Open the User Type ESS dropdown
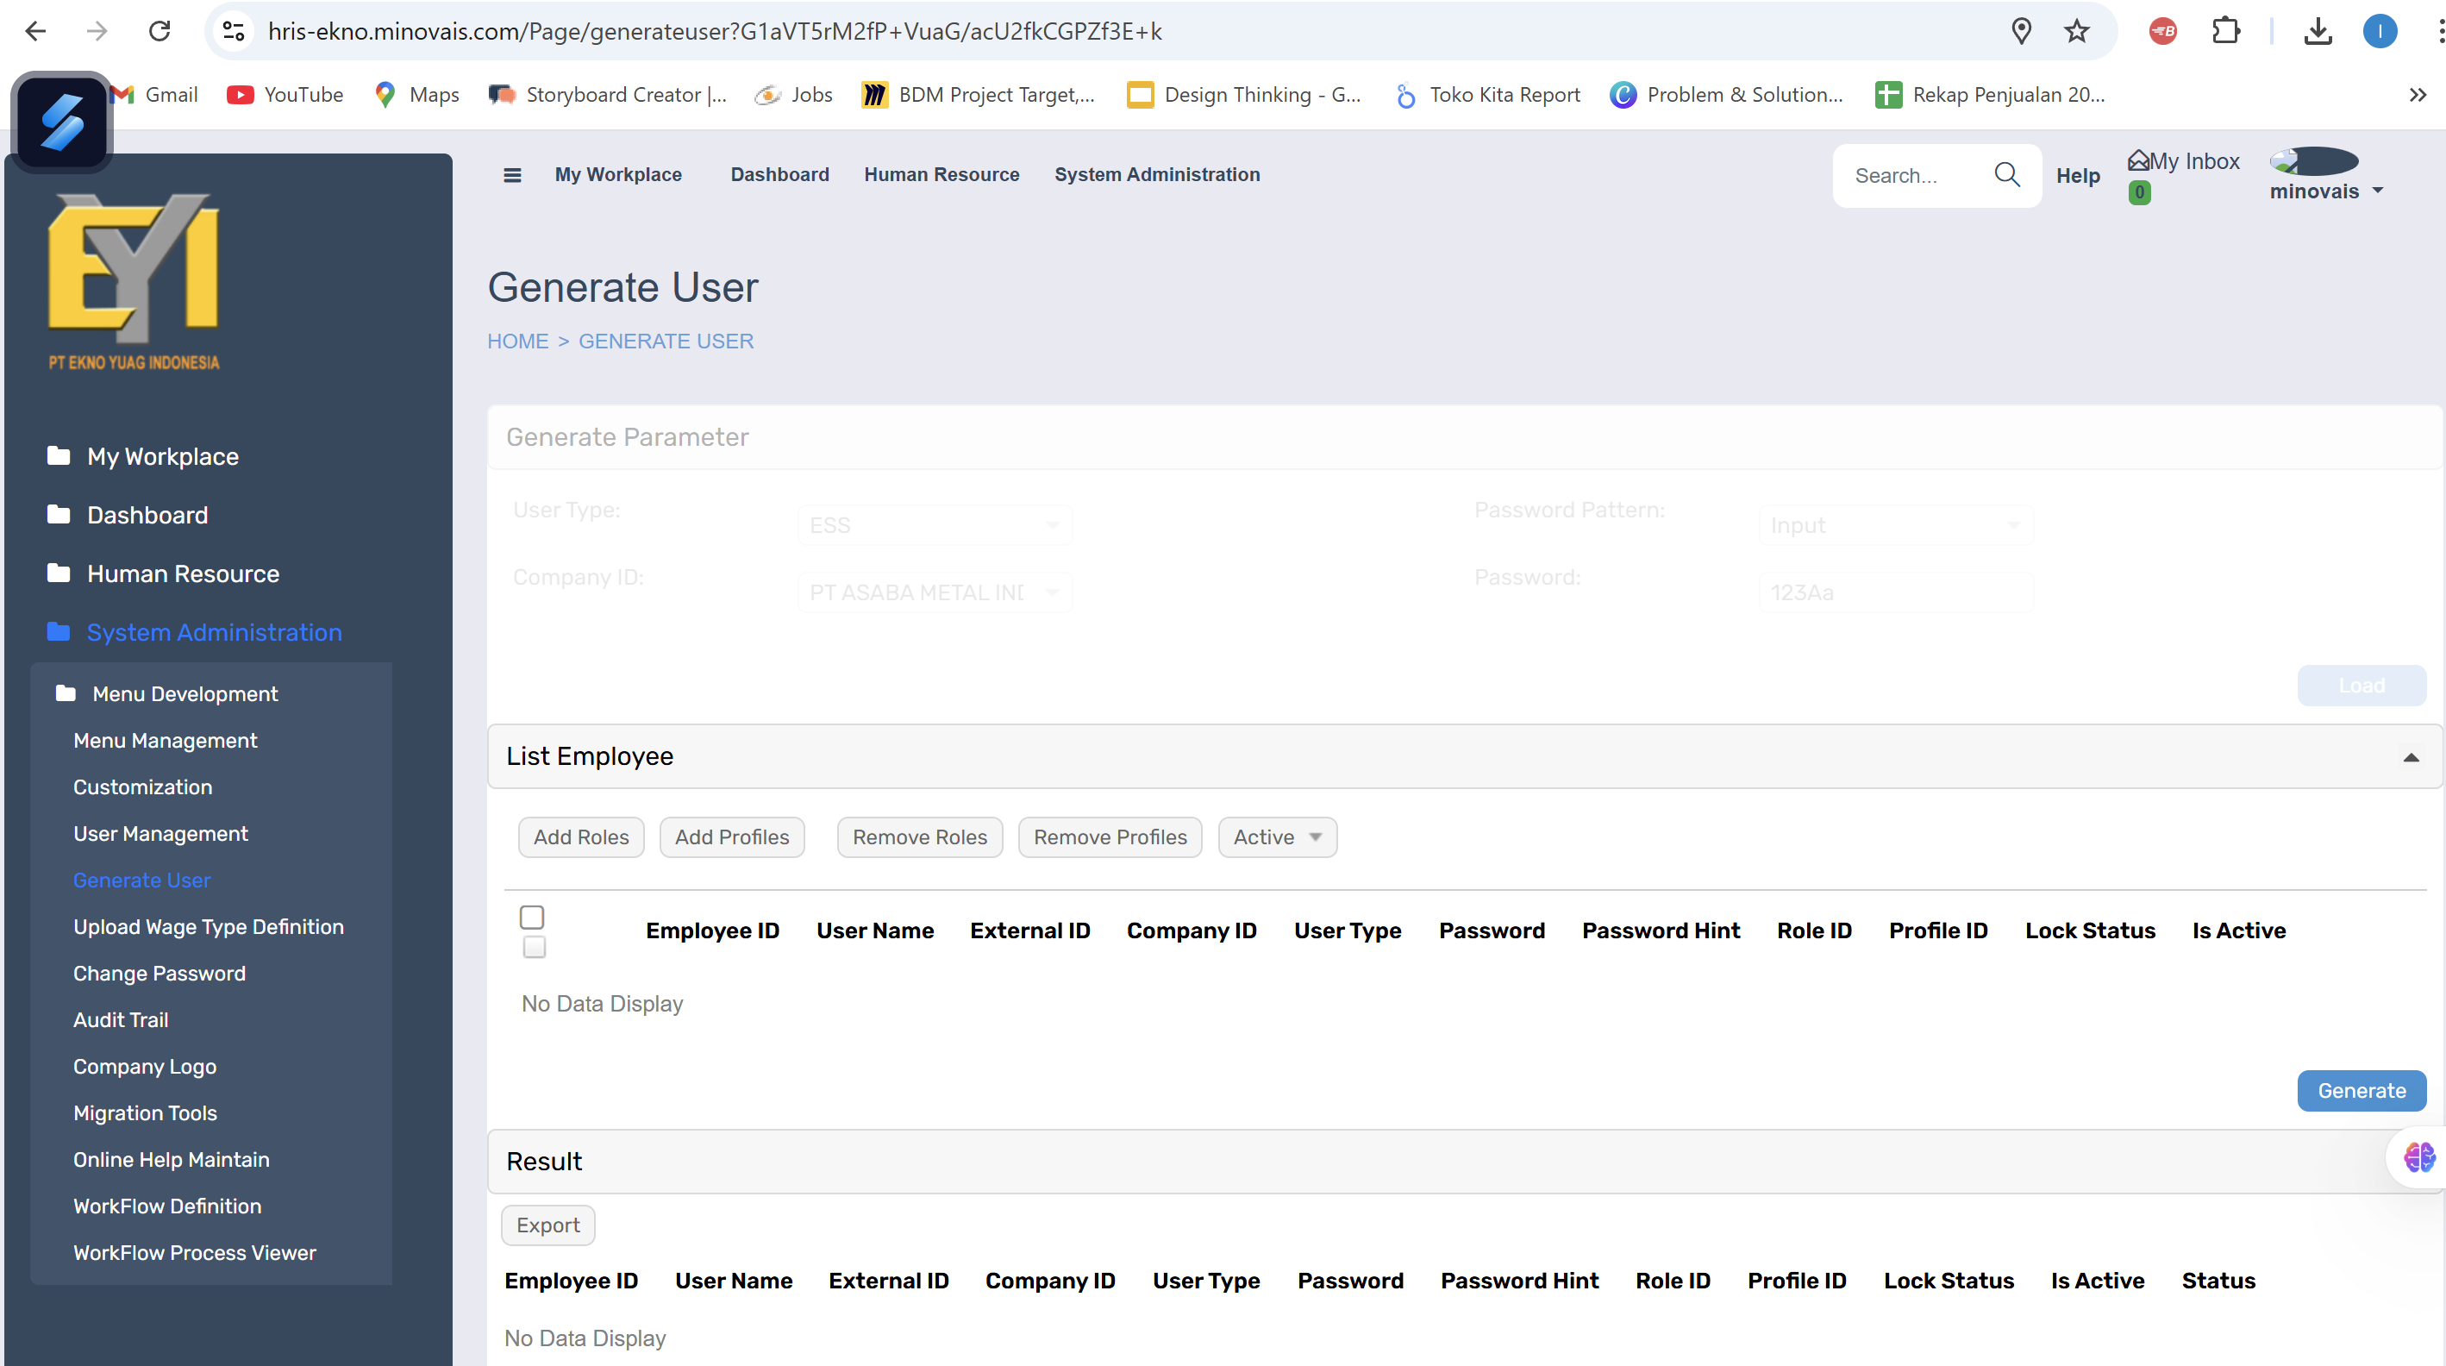The width and height of the screenshot is (2446, 1366). [x=935, y=525]
